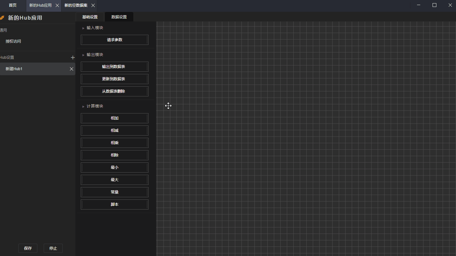Viewport: 456px width, 256px height.
Task: Click the plus icon beside Hub设置
Action: [73, 58]
